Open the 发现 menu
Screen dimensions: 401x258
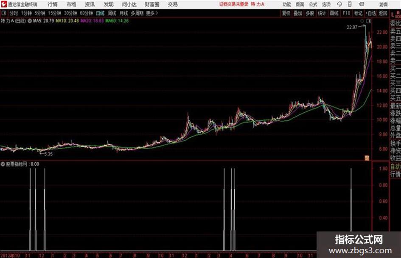(109, 4)
